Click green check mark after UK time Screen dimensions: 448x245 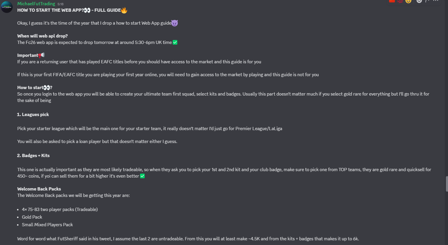(x=175, y=42)
